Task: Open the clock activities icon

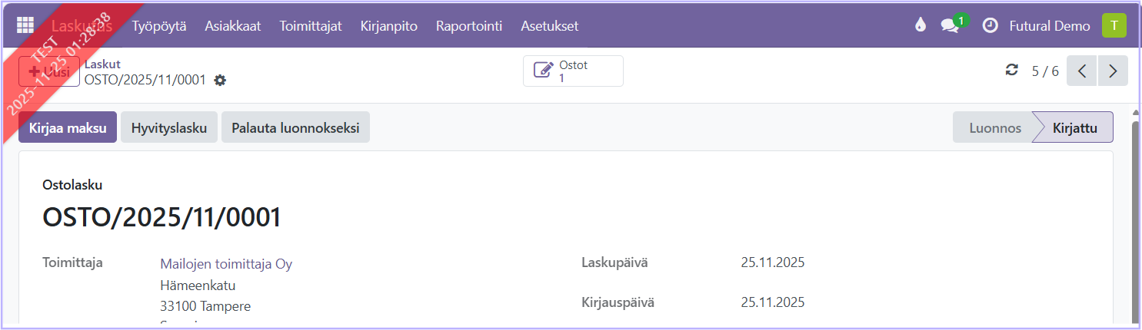Action: pos(991,25)
